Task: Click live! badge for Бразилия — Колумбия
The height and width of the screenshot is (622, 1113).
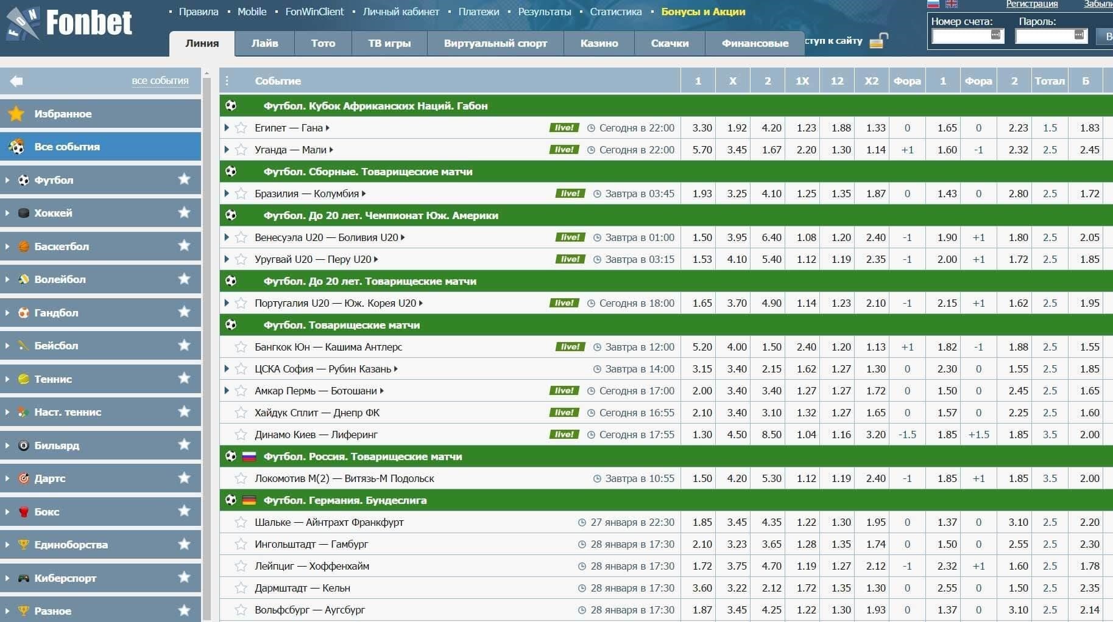Action: pos(570,194)
